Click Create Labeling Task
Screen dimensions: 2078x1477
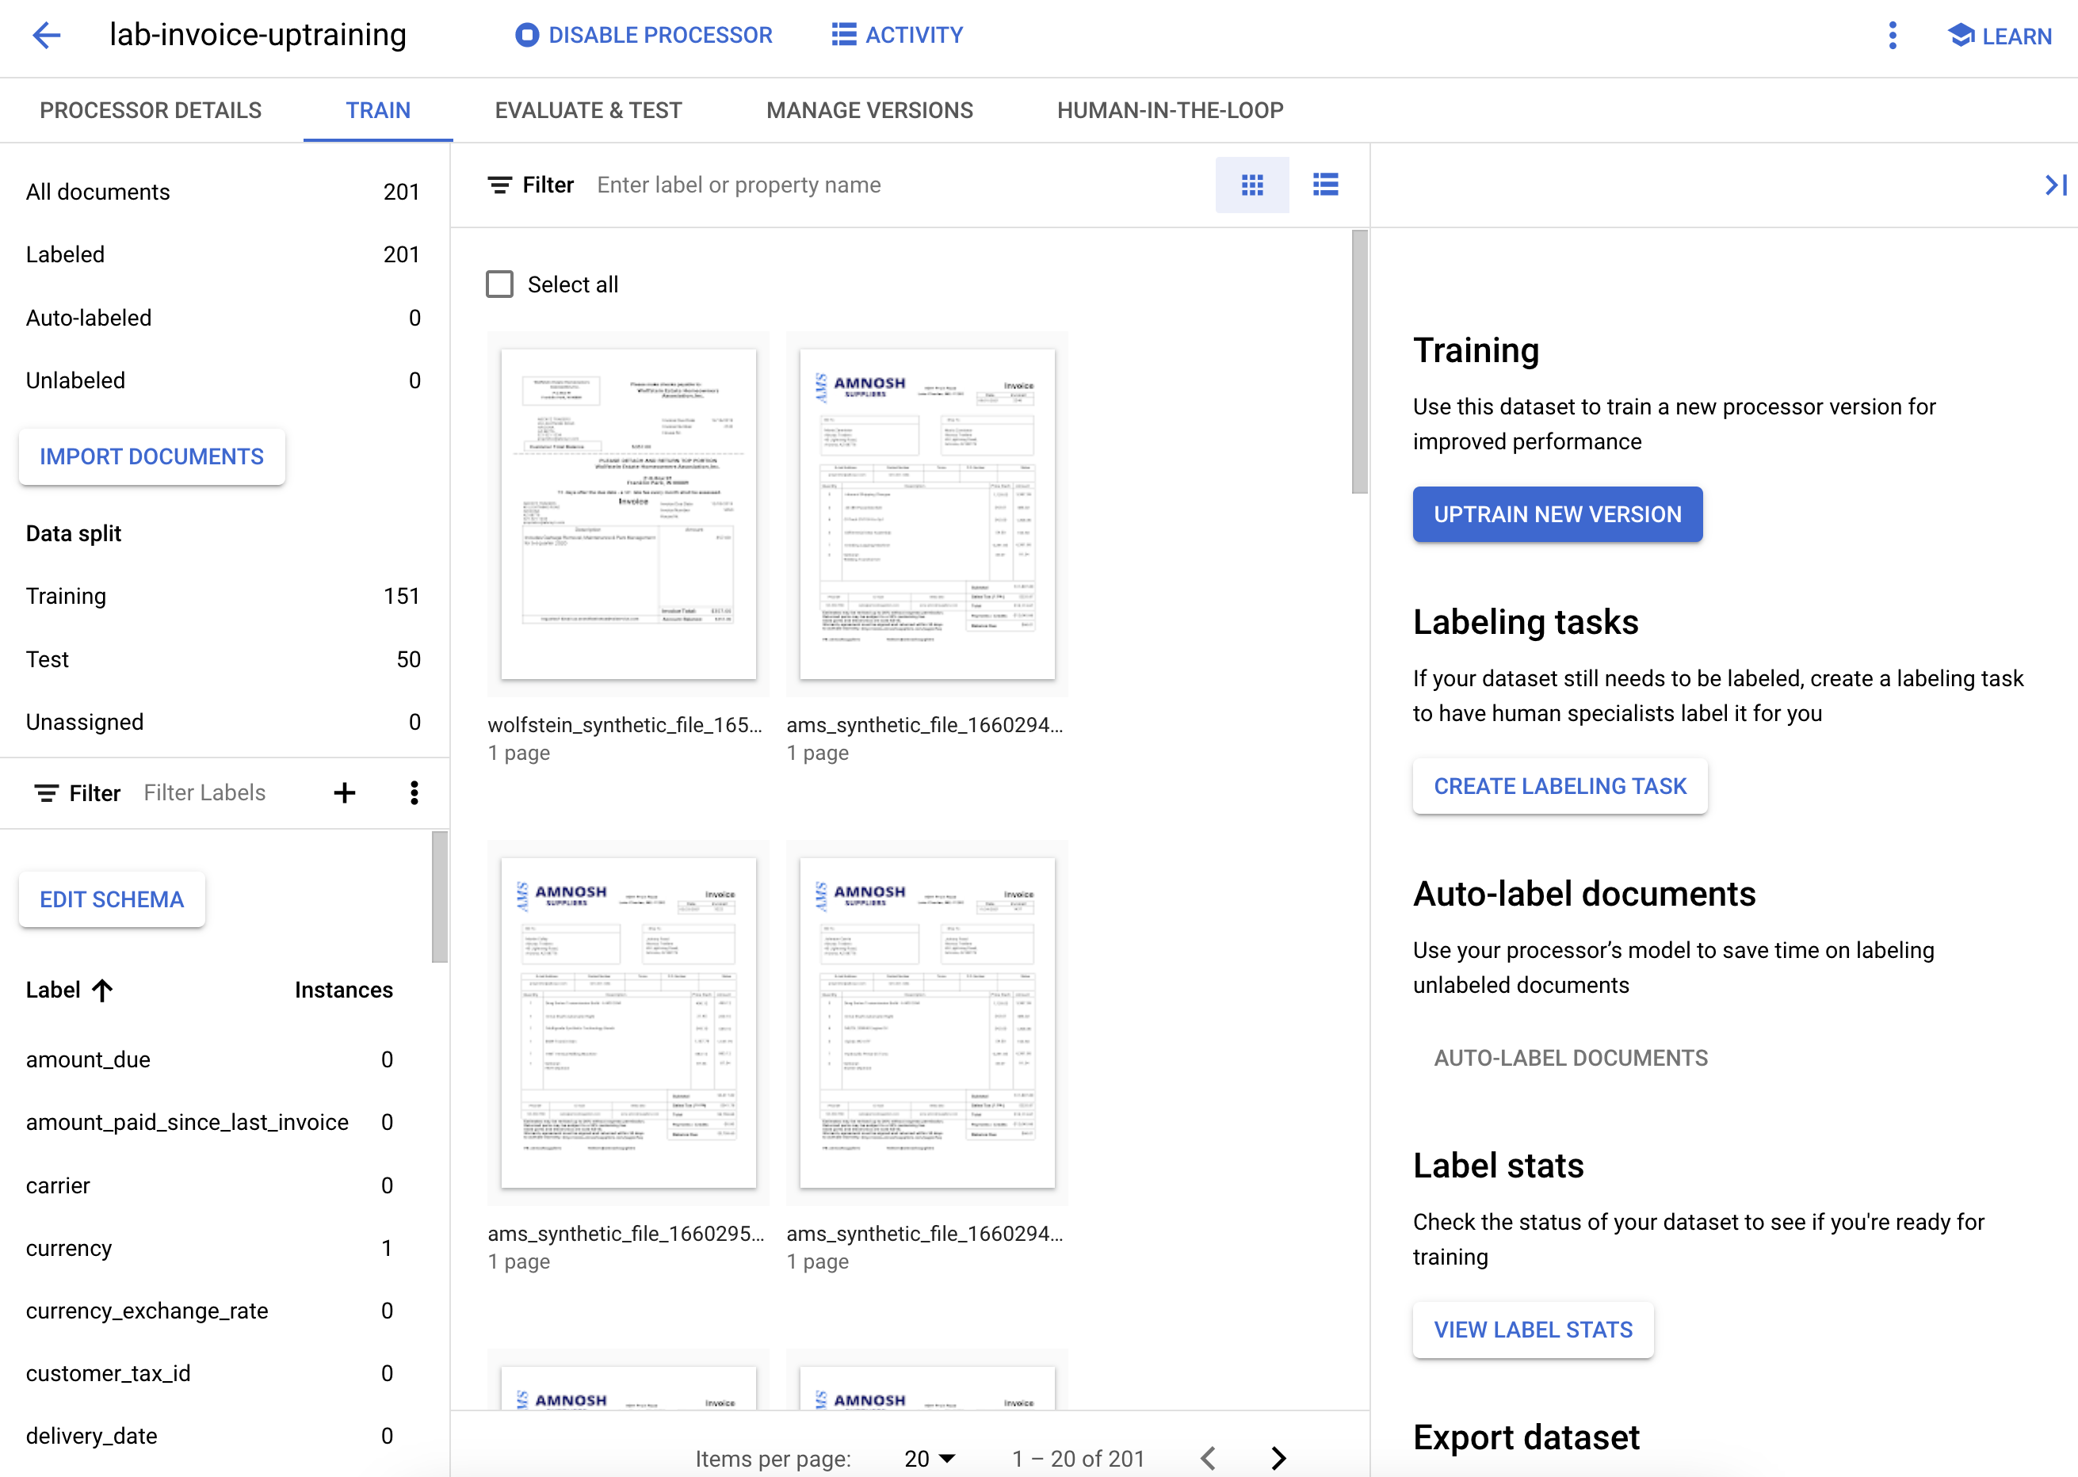point(1559,786)
